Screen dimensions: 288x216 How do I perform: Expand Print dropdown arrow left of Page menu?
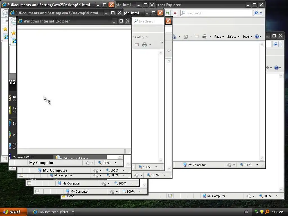[210, 37]
